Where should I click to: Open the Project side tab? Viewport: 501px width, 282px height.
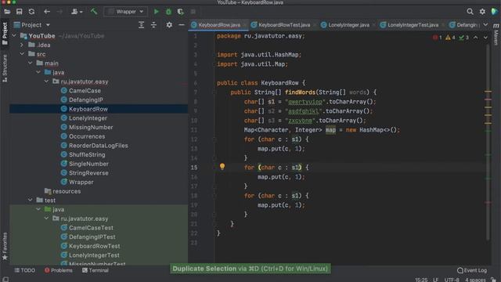tap(5, 34)
